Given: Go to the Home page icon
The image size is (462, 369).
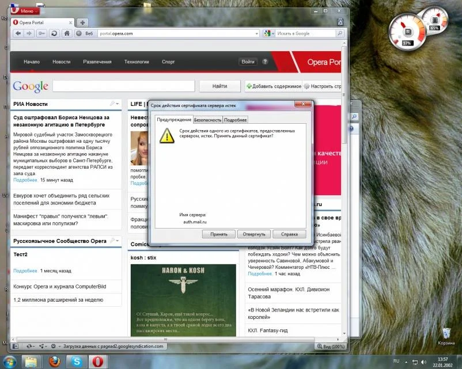Looking at the screenshot, I should pyautogui.click(x=67, y=33).
